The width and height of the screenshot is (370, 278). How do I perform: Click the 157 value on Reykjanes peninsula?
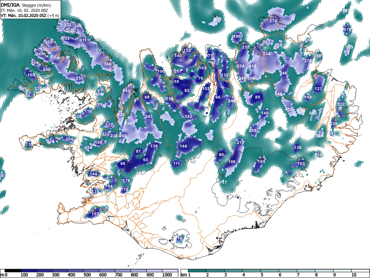95,214
